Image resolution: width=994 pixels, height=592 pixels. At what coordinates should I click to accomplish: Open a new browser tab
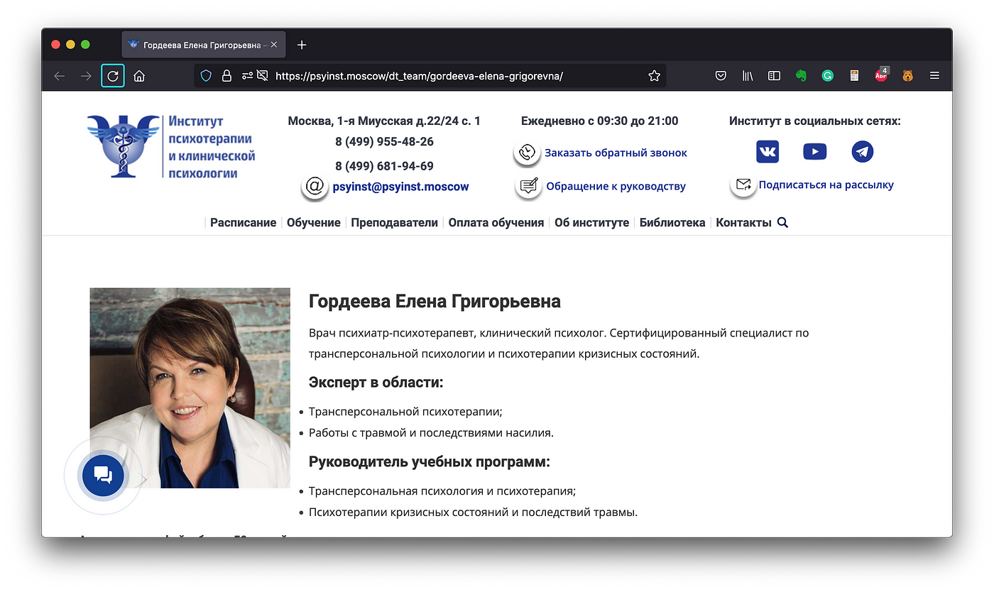point(302,45)
